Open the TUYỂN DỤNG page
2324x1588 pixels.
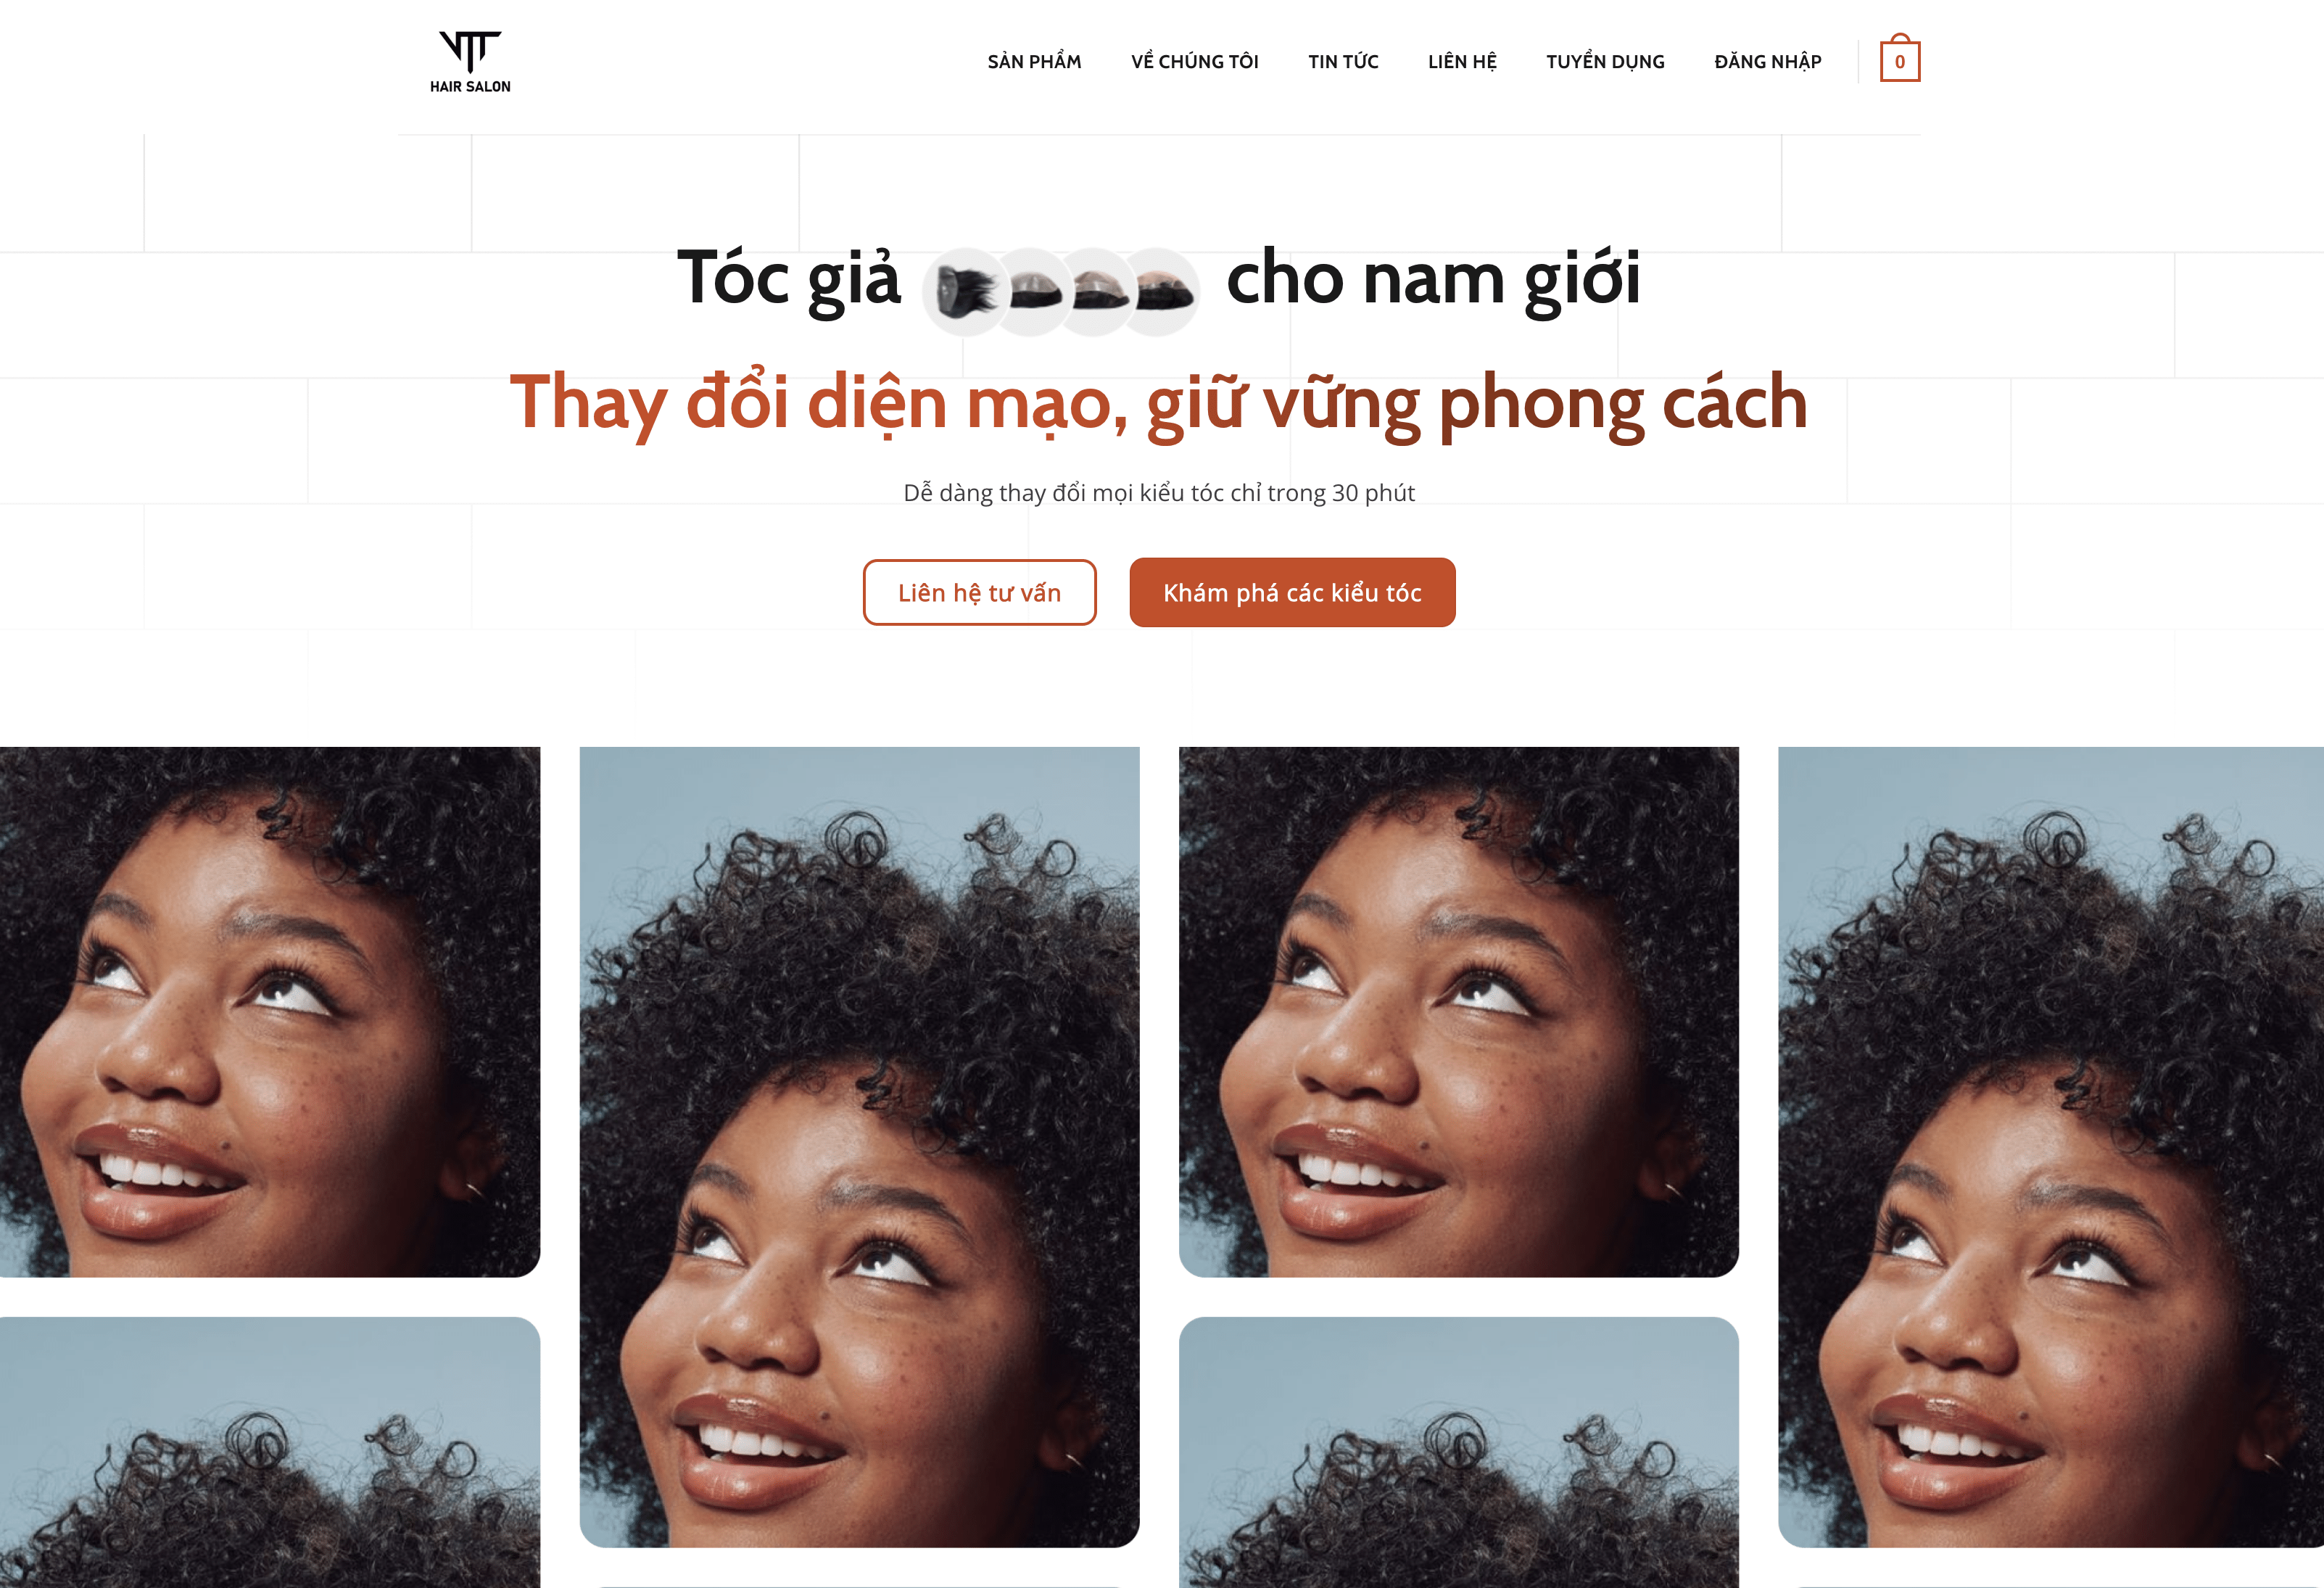coord(1605,61)
